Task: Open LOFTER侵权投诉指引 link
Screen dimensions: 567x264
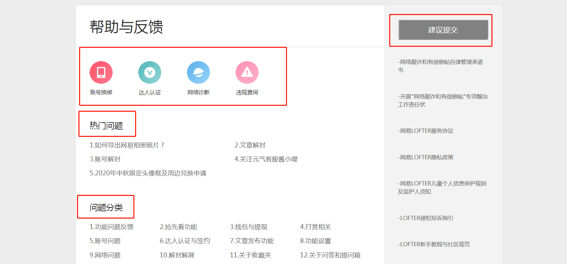Action: [x=426, y=218]
